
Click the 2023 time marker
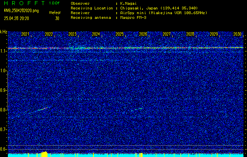coord(73,34)
